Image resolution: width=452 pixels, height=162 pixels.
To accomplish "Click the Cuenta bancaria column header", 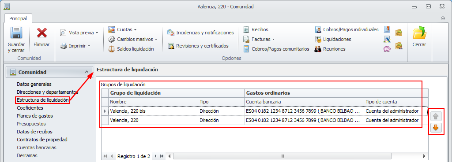I will pos(304,102).
